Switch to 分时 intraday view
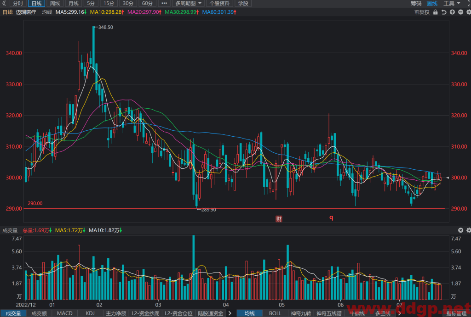The width and height of the screenshot is (471, 317). [x=18, y=3]
